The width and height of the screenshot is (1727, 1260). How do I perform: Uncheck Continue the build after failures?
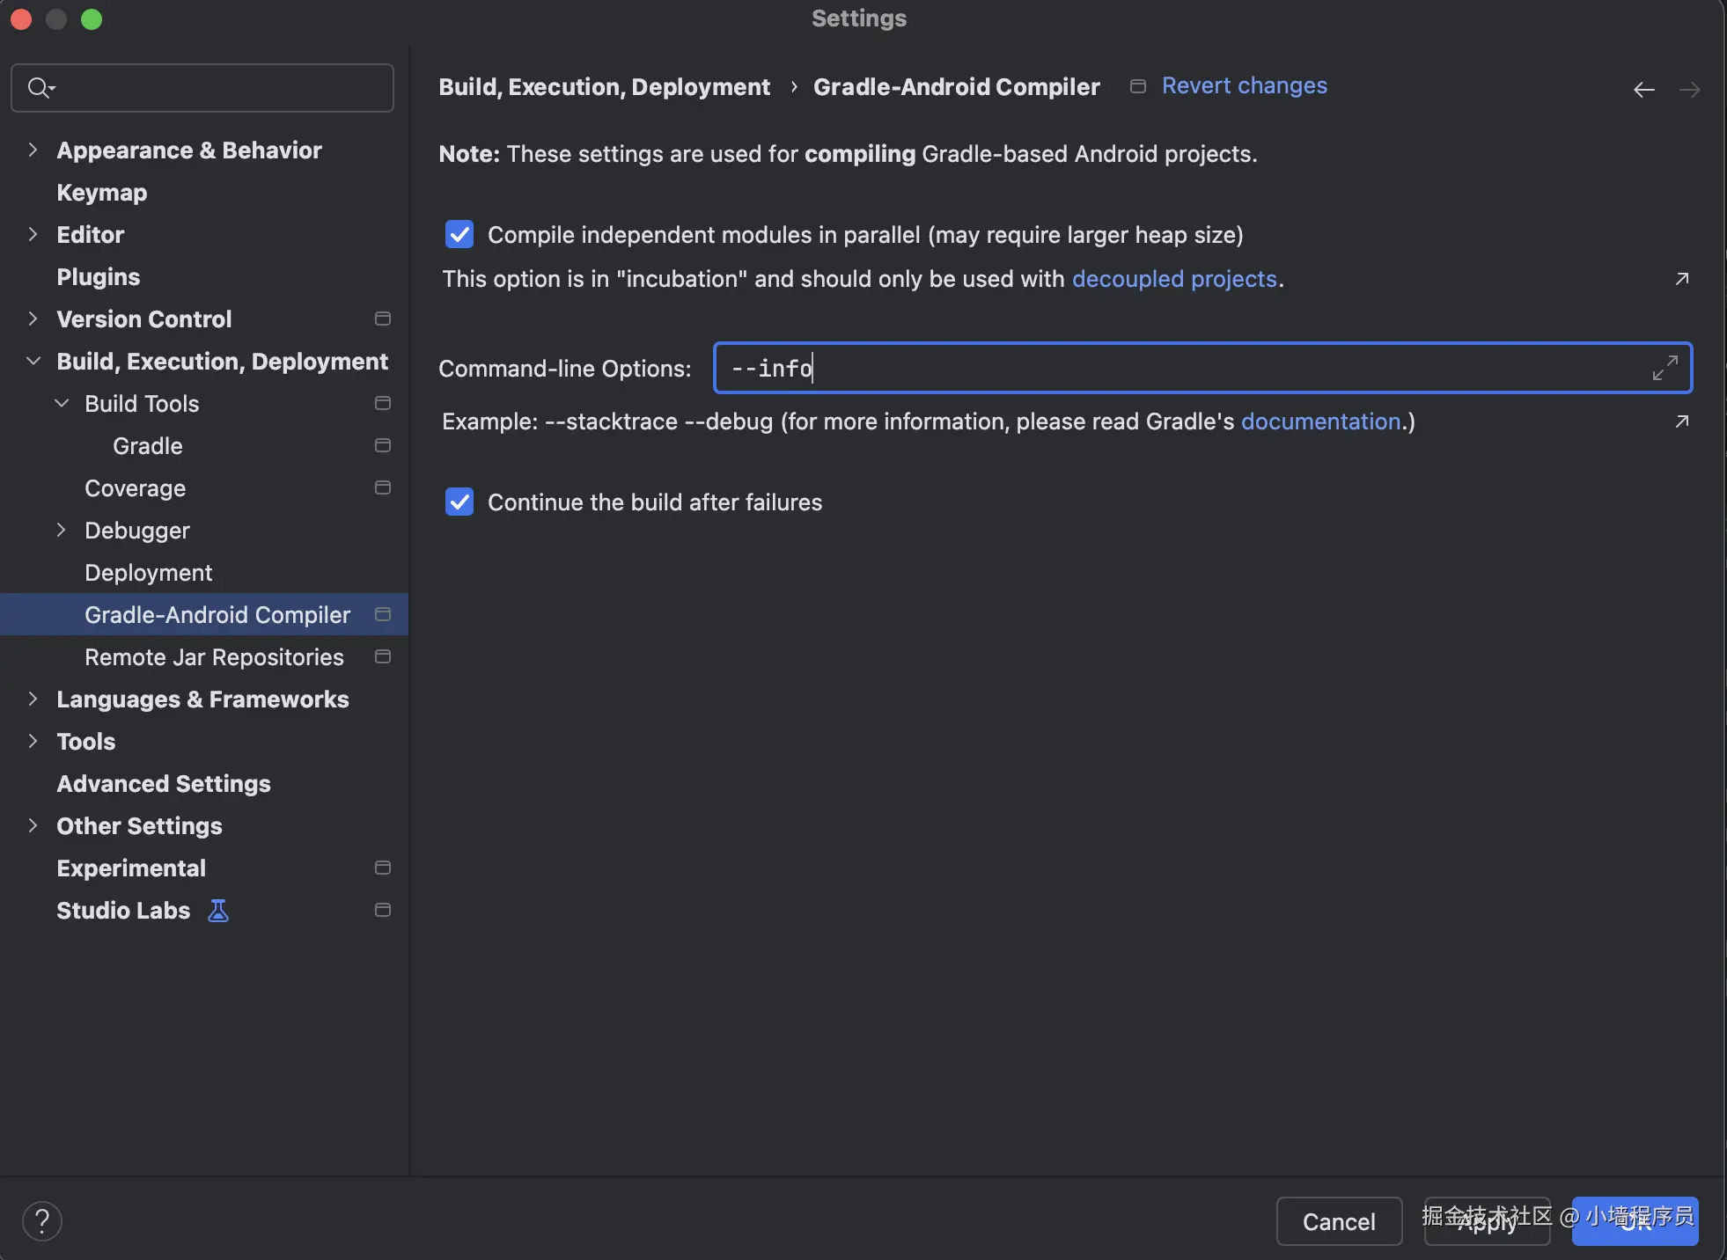pos(459,502)
